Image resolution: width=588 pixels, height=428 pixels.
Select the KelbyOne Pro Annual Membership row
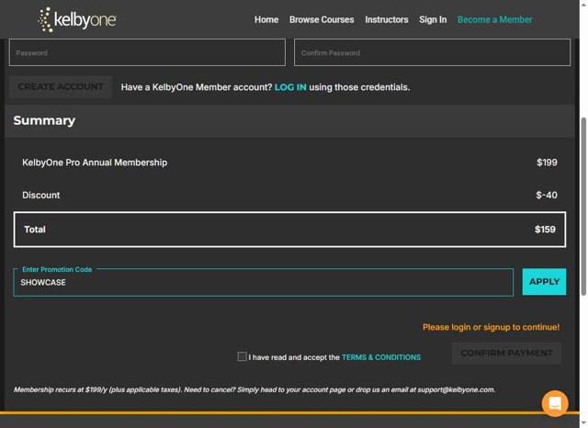pos(289,163)
